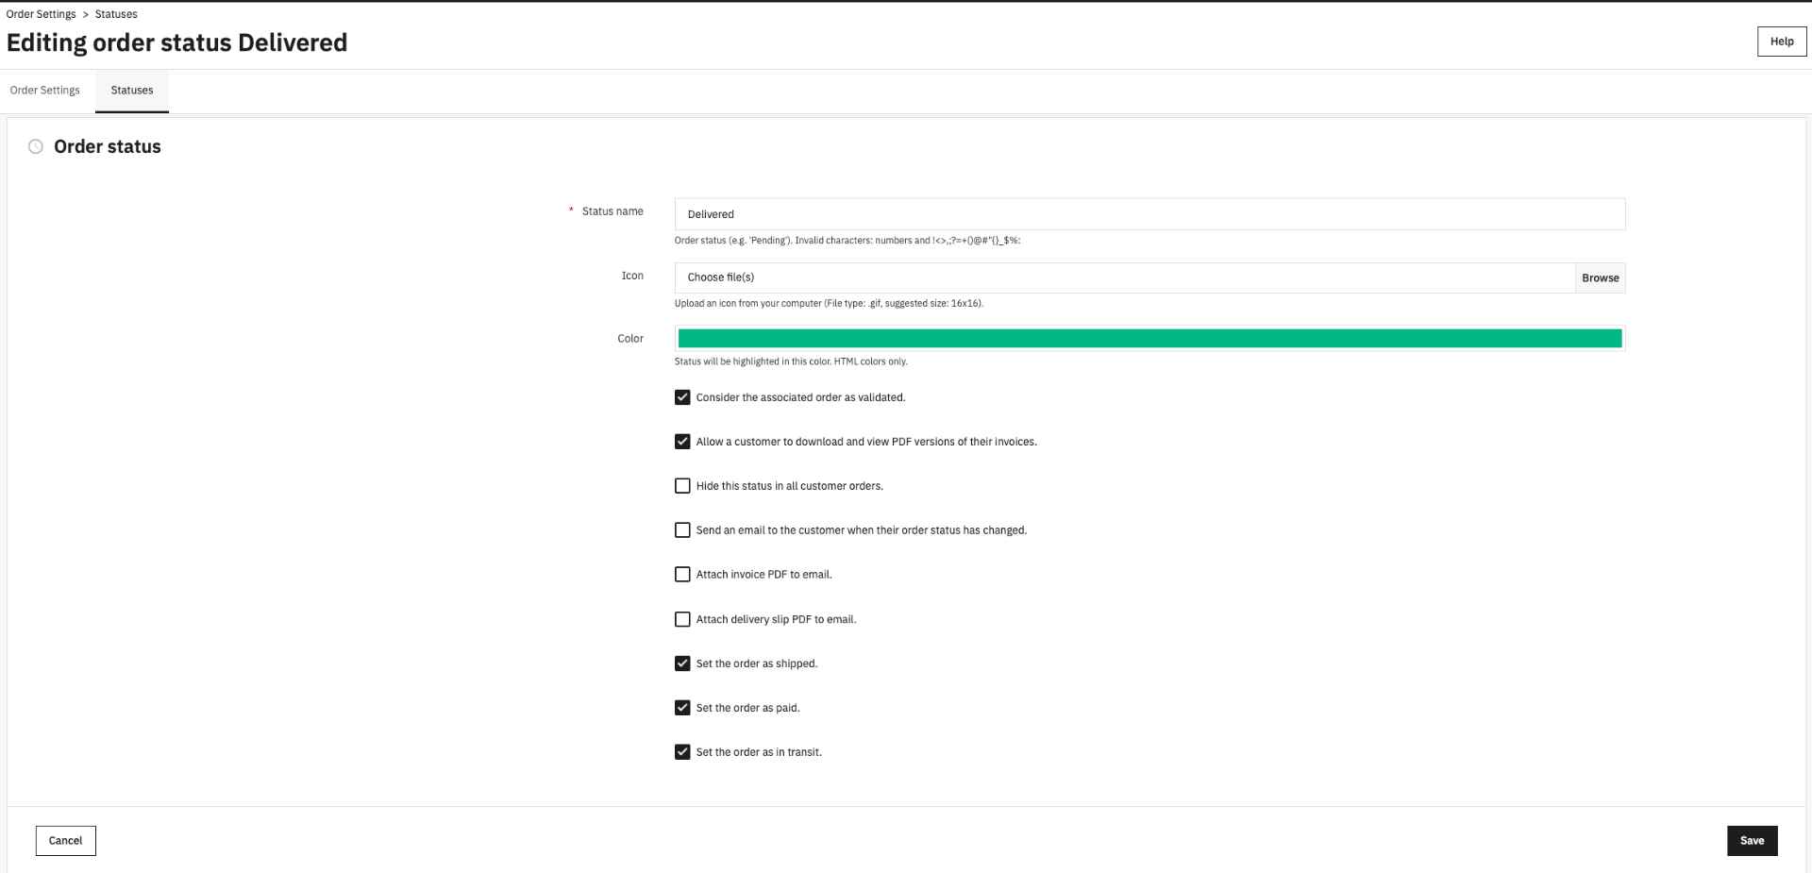The width and height of the screenshot is (1812, 873).
Task: Click the Save button
Action: point(1753,841)
